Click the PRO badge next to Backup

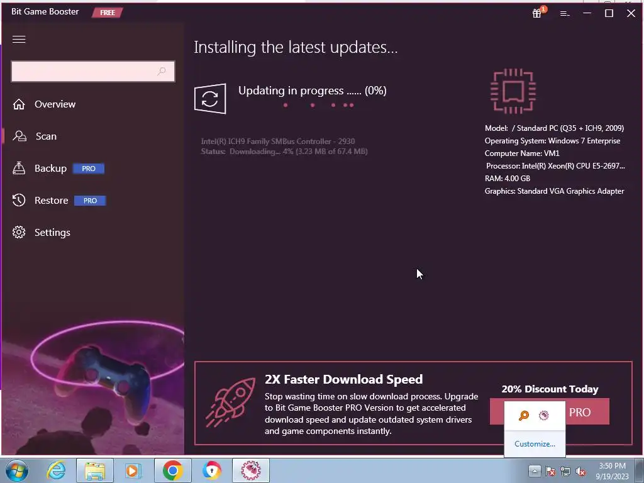click(88, 169)
